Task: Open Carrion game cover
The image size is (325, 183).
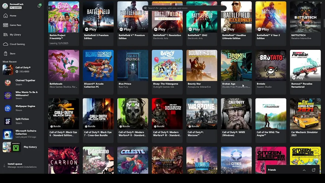Action: 63,160
